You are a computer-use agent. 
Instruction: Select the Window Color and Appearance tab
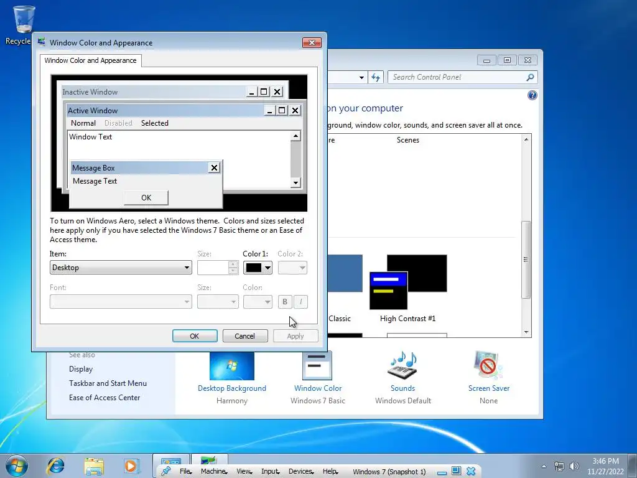(x=90, y=60)
